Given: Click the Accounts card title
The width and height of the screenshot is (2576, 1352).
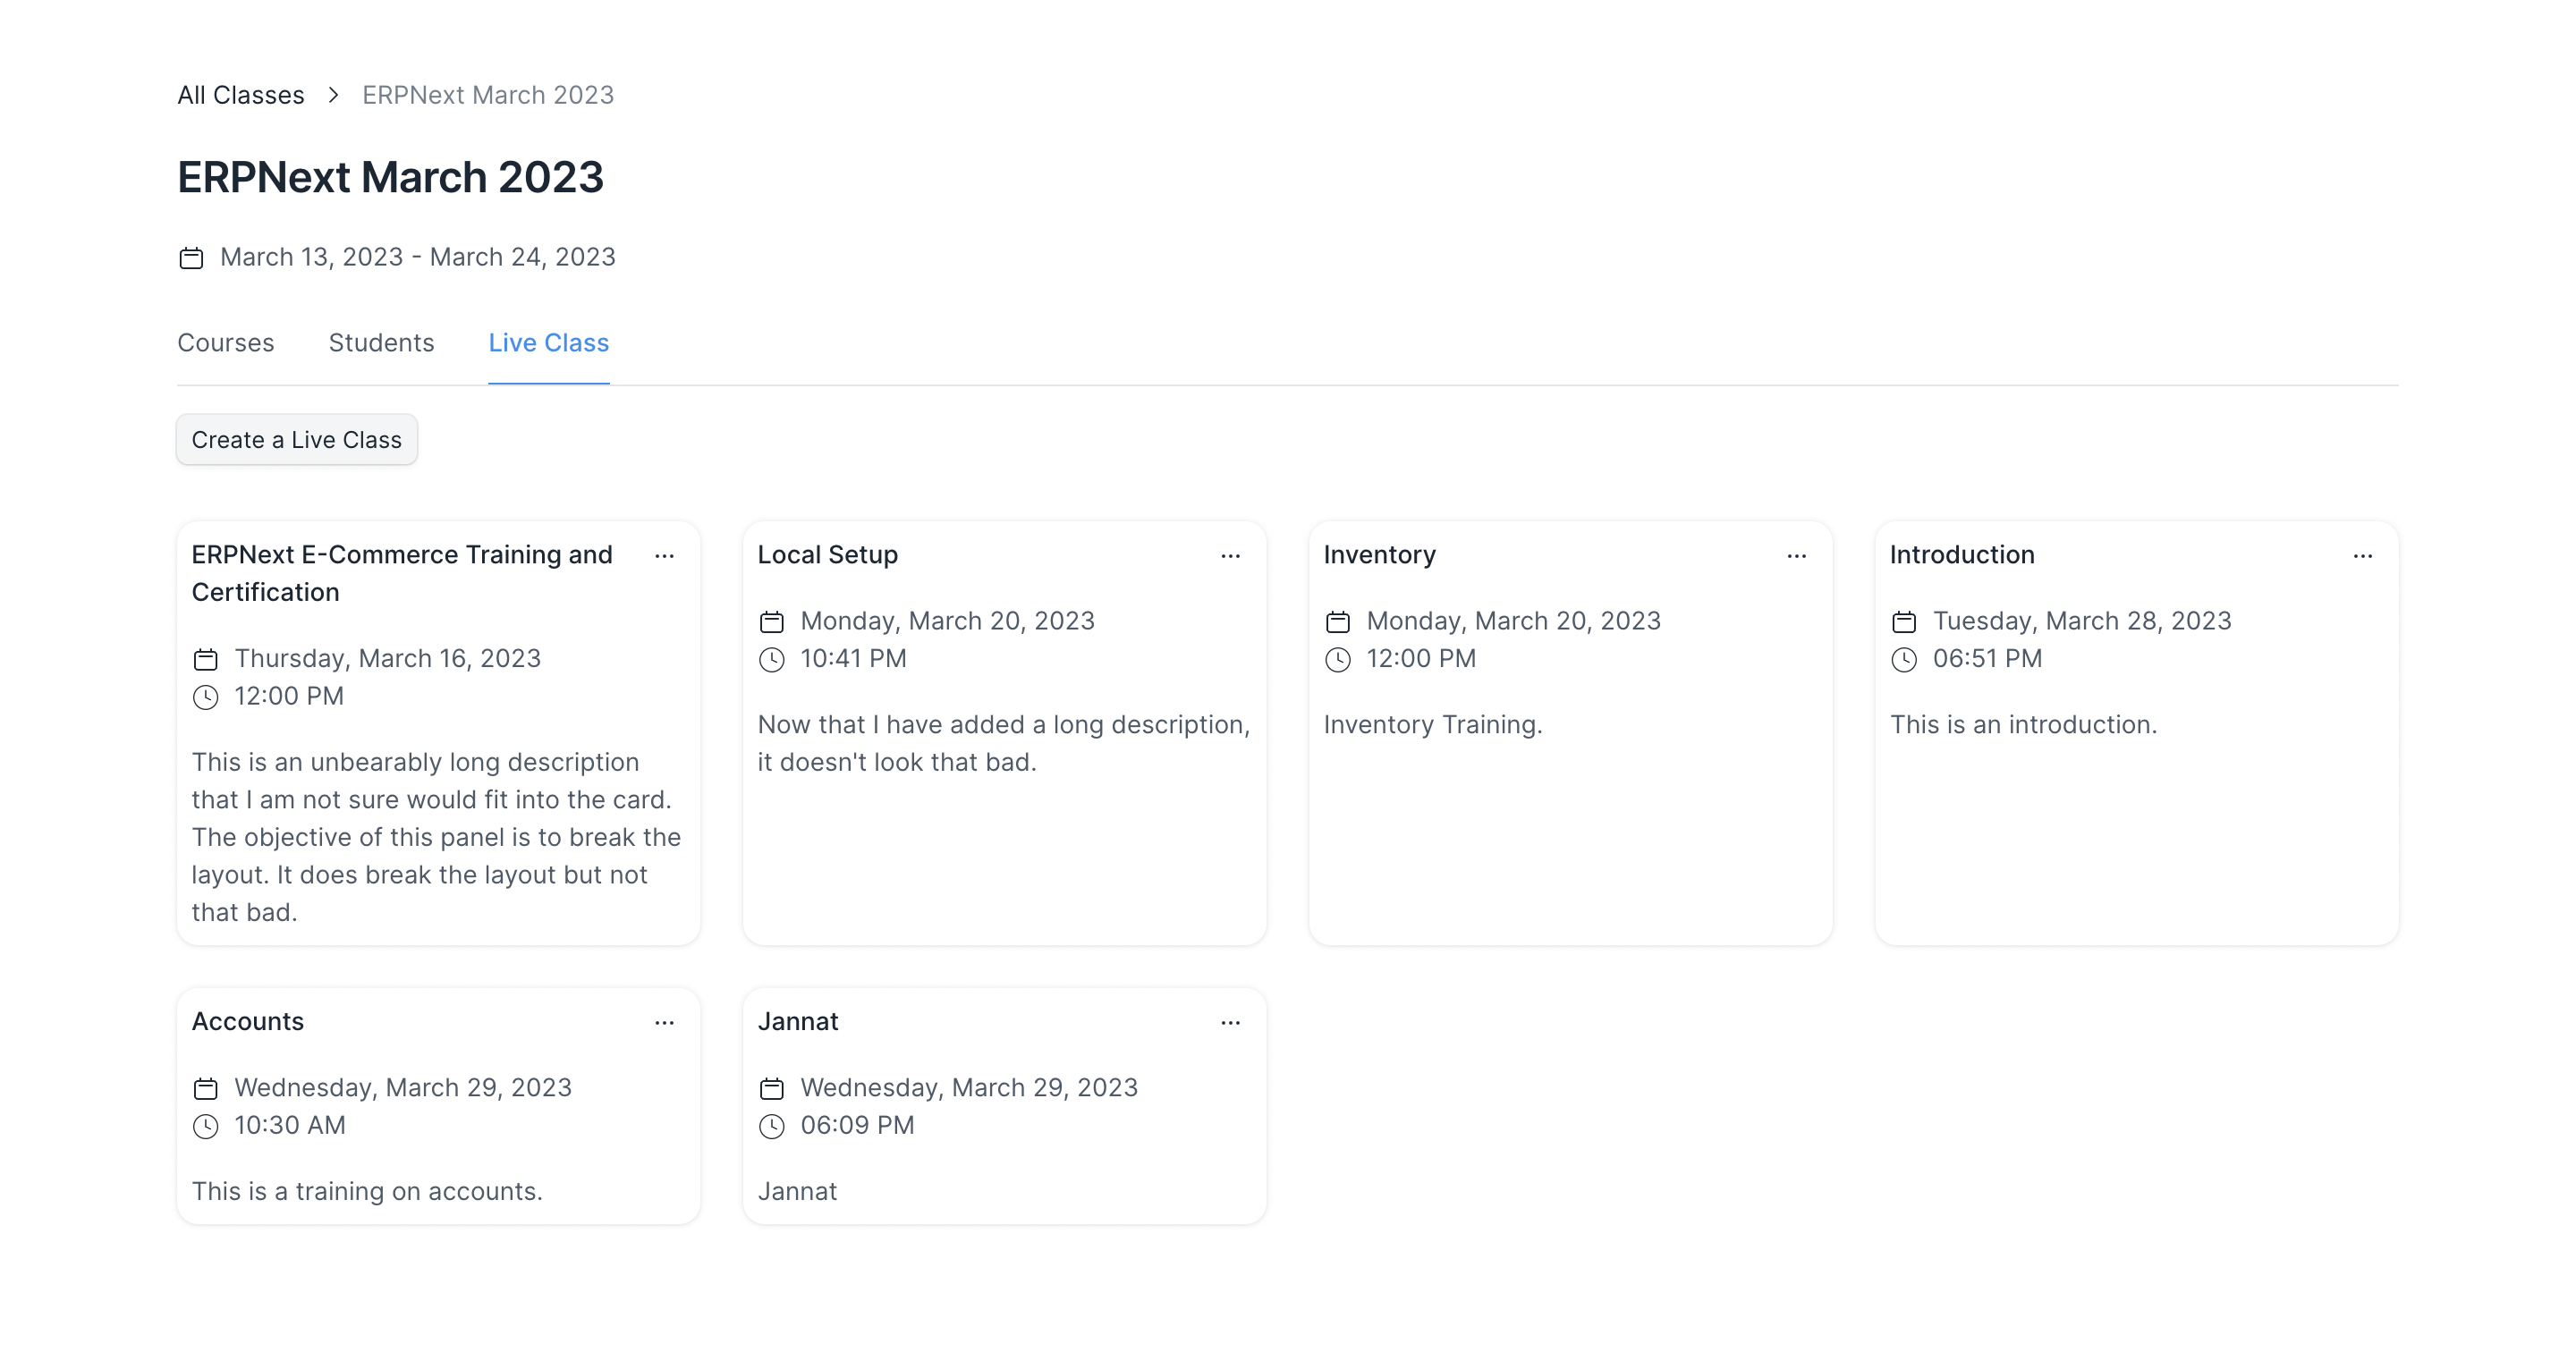Looking at the screenshot, I should click(247, 1022).
